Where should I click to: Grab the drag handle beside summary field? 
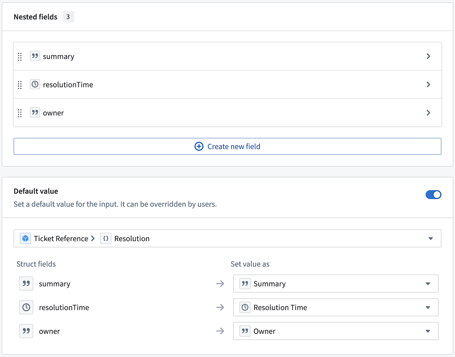pos(20,56)
